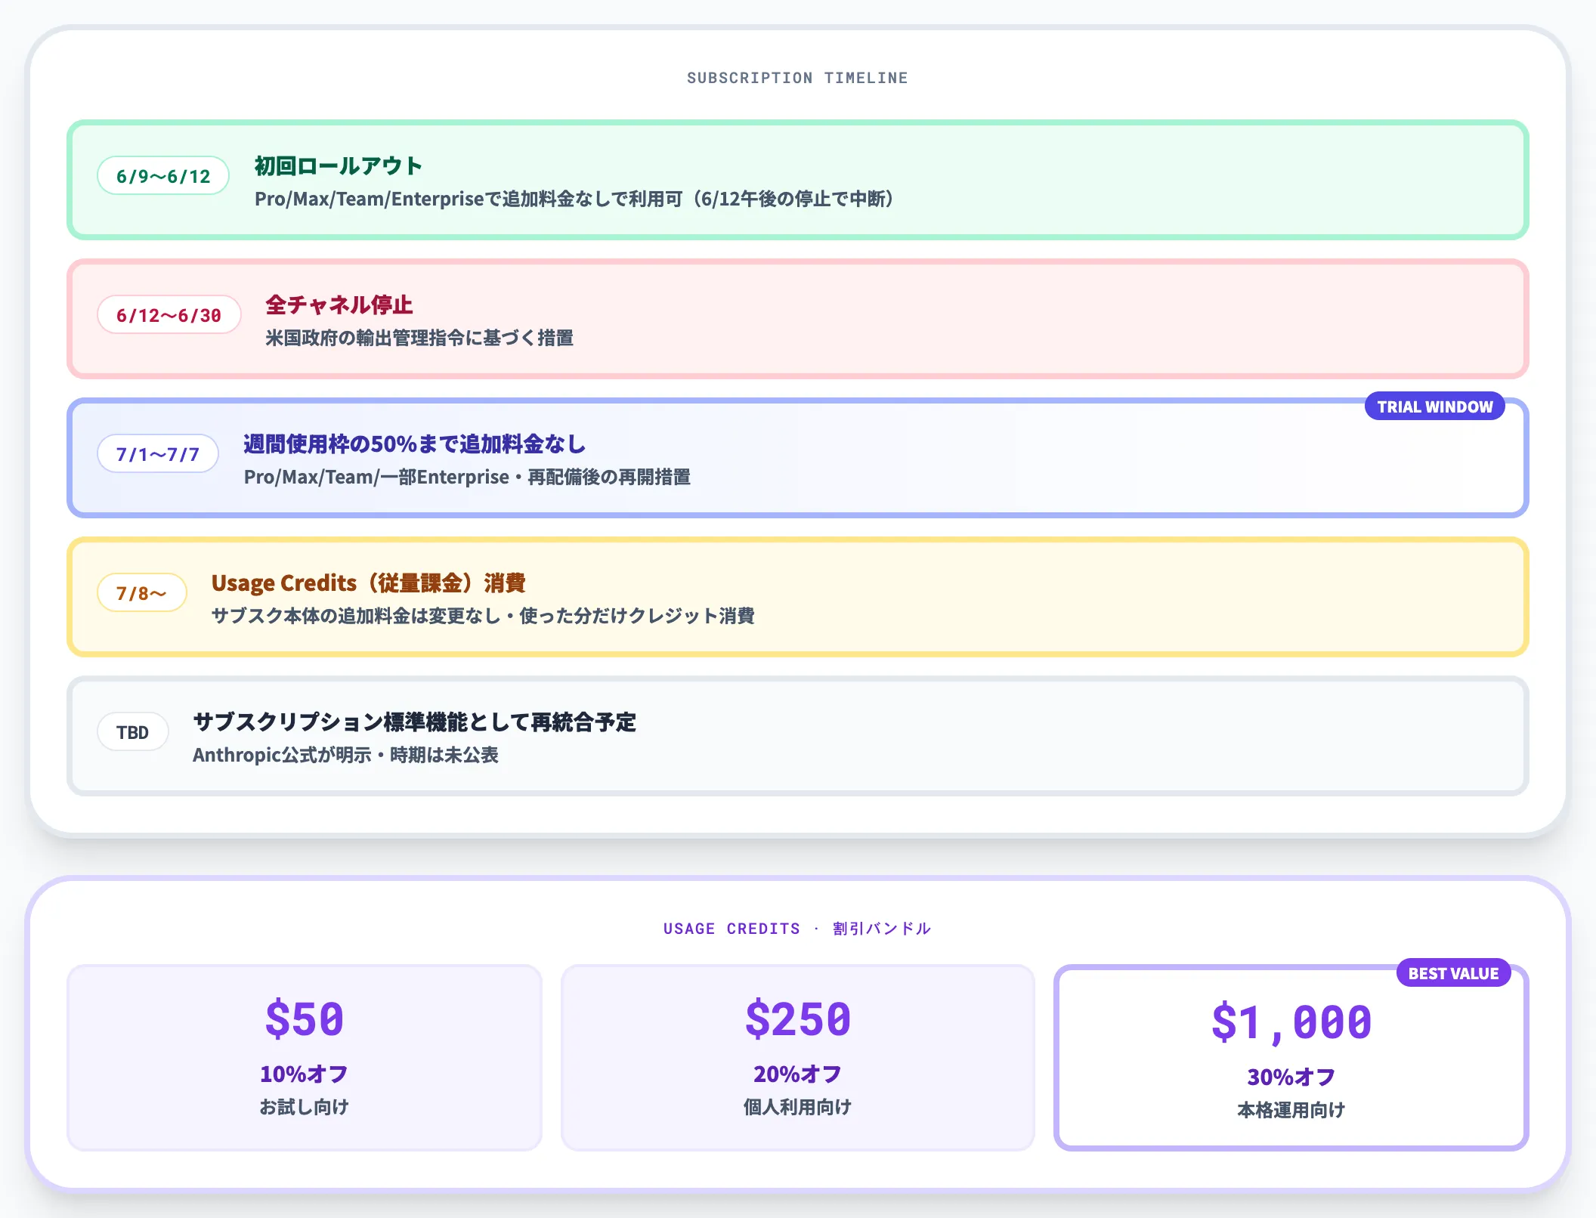This screenshot has height=1218, width=1596.
Task: Click the サブスク本体の追加料金は変更なし description
Action: [483, 616]
